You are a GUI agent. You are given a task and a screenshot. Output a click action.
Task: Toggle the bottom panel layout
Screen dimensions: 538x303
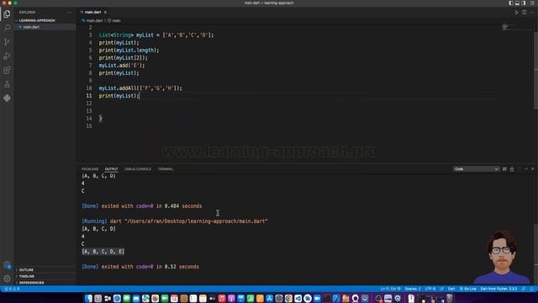point(517,3)
